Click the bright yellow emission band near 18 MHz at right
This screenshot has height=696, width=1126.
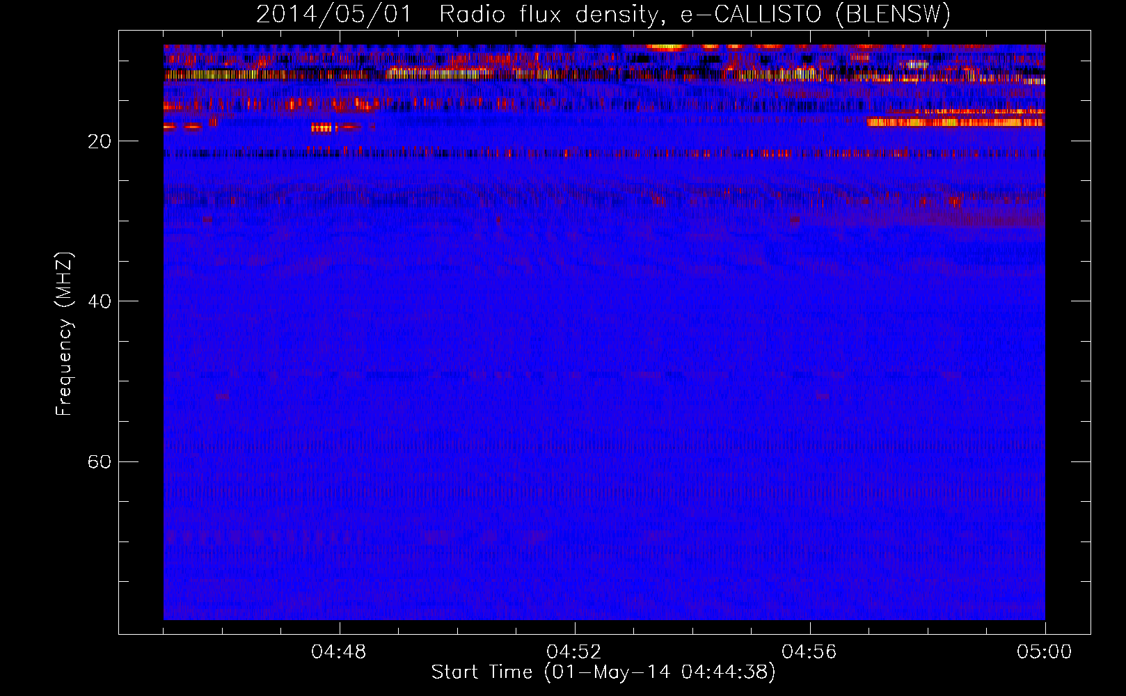[955, 122]
